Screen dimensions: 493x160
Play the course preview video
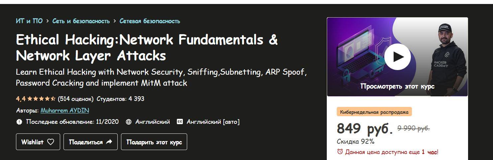pos(397,57)
